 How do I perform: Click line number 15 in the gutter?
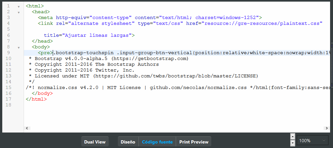coord(8,87)
